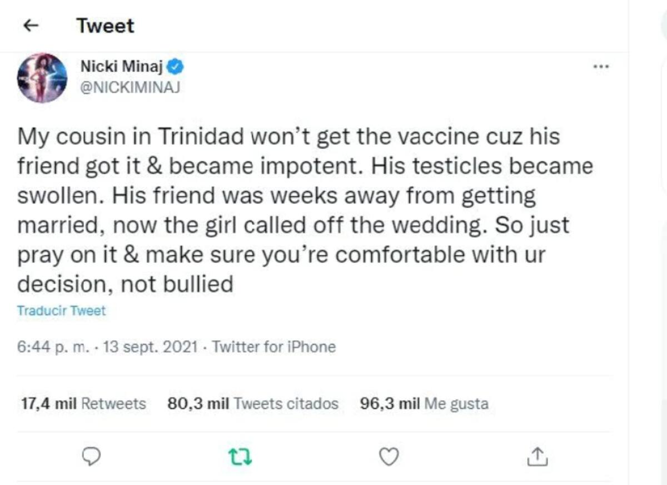Screen dimensions: 667x485
Task: View the 17,4 mil Retweets list
Action: 83,404
